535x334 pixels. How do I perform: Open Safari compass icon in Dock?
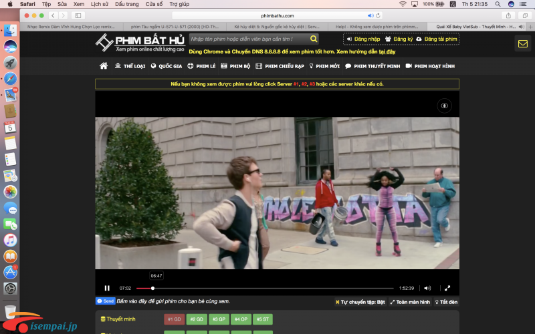[10, 79]
